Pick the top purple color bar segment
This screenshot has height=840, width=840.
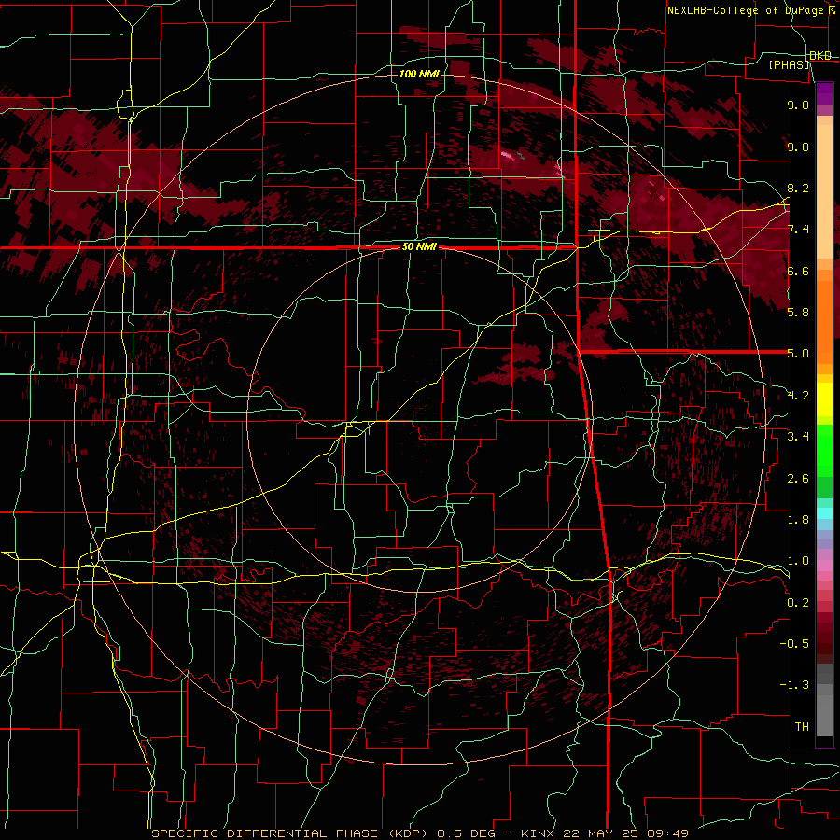coord(824,93)
